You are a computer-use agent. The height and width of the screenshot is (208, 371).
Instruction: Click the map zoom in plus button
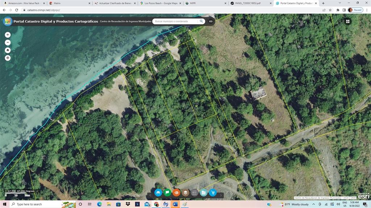point(8,35)
